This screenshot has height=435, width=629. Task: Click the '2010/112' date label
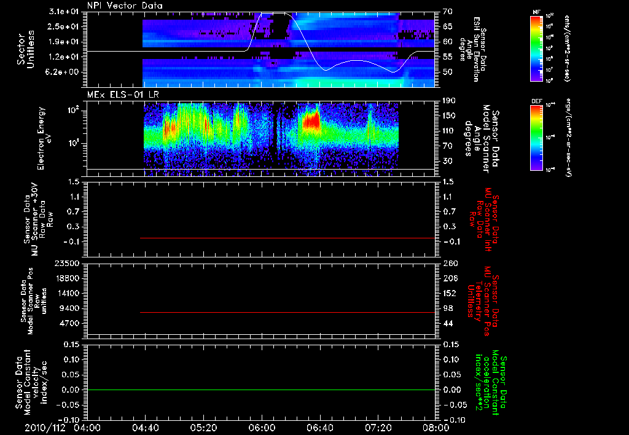coord(45,428)
